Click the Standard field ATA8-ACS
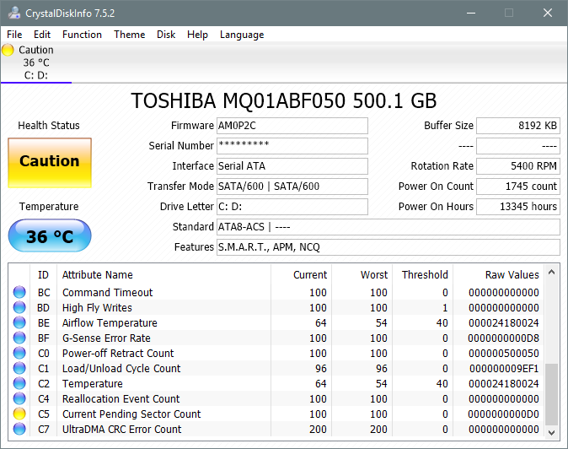The height and width of the screenshot is (449, 568). point(388,227)
